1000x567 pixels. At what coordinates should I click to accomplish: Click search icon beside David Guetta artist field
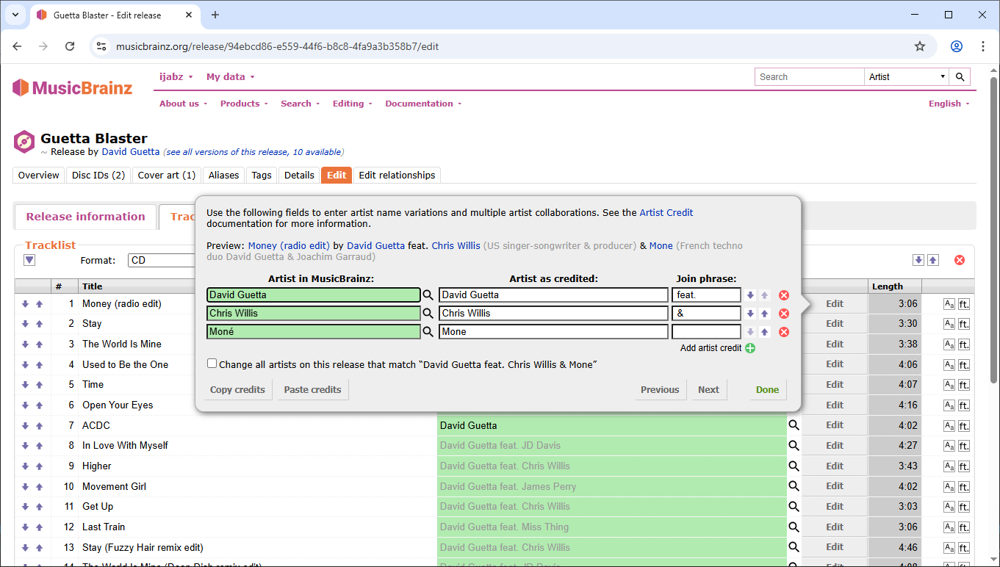[428, 295]
